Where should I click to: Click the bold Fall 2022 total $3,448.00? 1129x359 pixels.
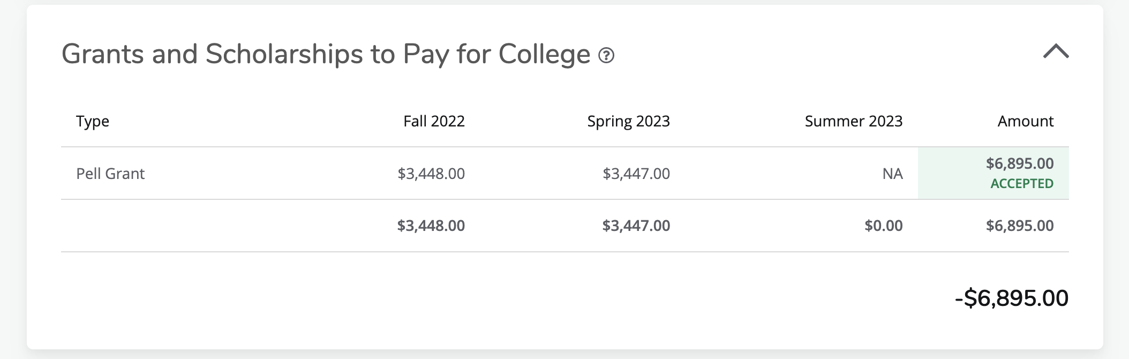pyautogui.click(x=431, y=226)
